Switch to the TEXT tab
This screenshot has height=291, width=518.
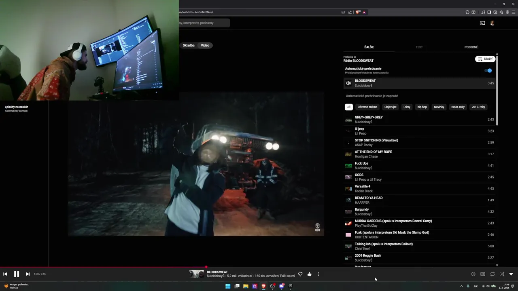(x=419, y=47)
